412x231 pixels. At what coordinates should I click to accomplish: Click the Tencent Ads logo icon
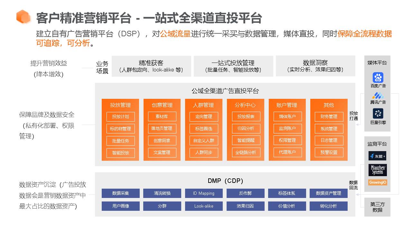378,96
